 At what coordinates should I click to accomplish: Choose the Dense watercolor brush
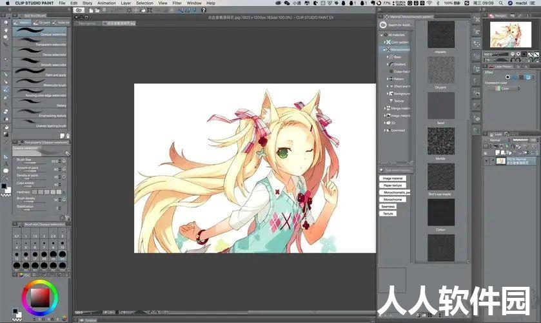tap(40, 52)
